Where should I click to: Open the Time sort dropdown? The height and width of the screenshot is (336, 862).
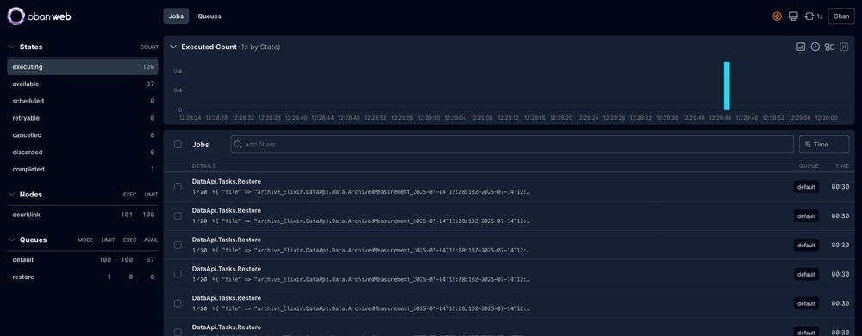tap(824, 145)
